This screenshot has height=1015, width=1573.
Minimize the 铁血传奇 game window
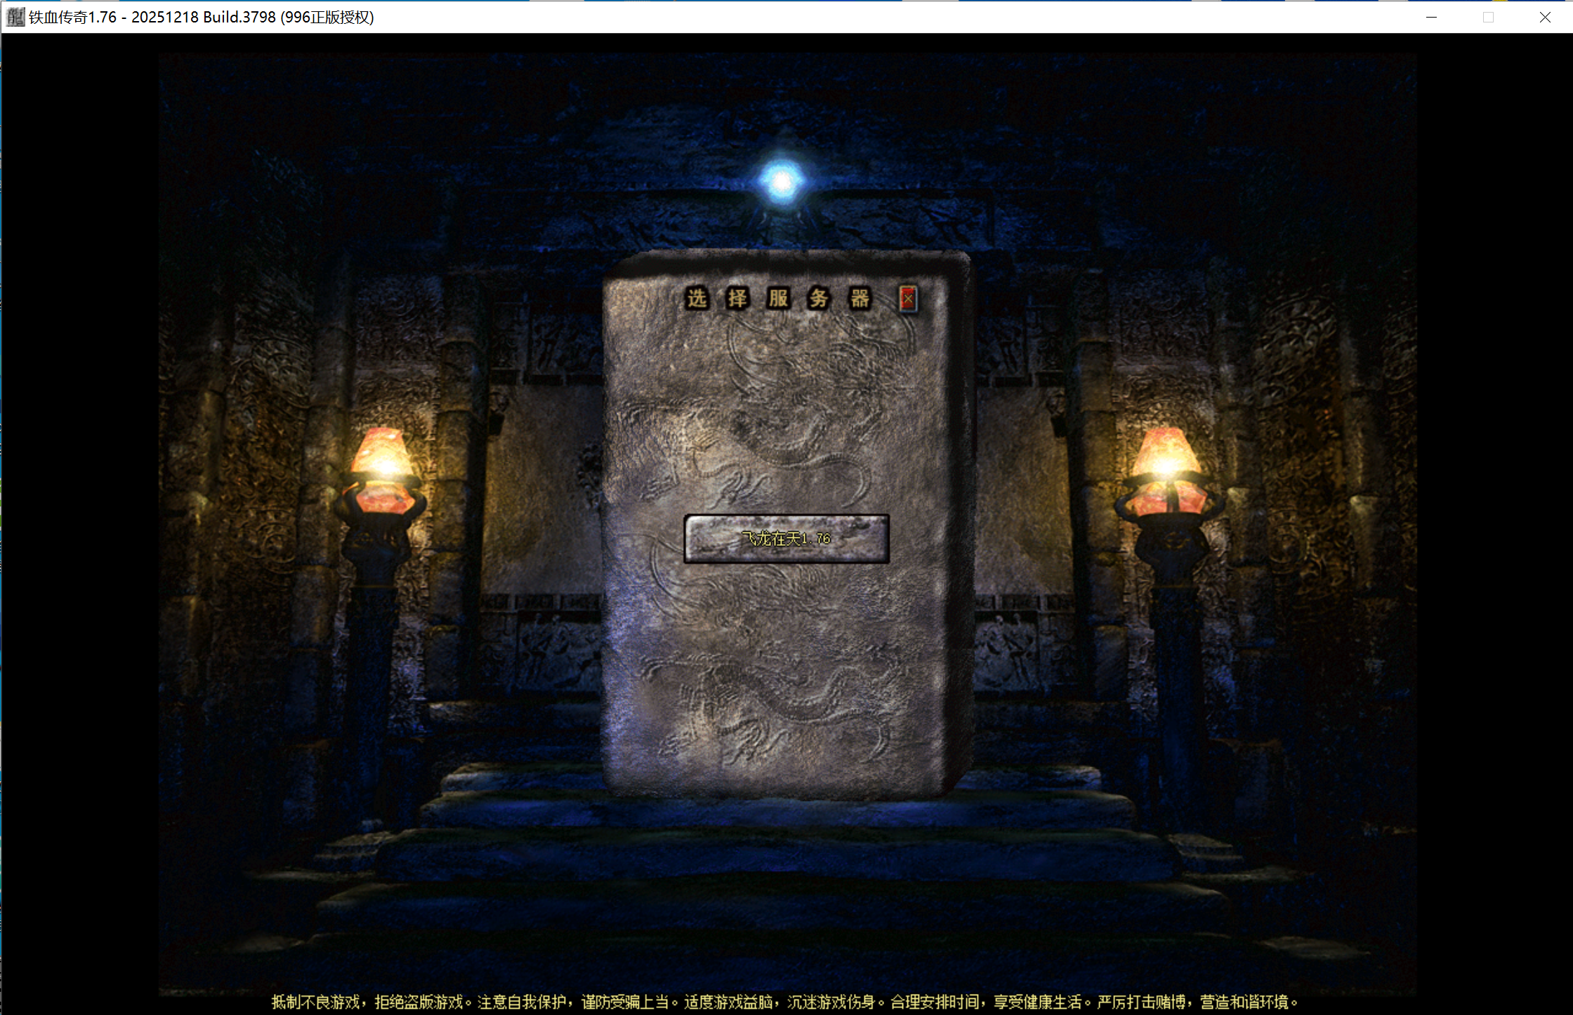click(x=1431, y=17)
